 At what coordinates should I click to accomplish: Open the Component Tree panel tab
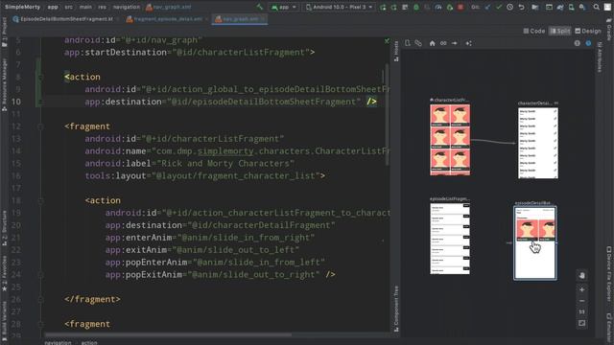[x=396, y=309]
